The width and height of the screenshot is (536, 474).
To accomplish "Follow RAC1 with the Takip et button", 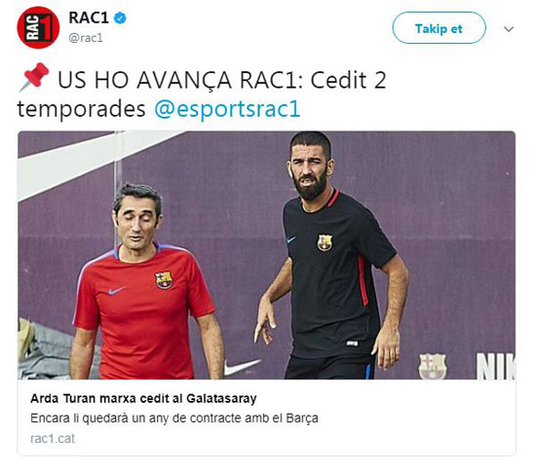I will [439, 28].
